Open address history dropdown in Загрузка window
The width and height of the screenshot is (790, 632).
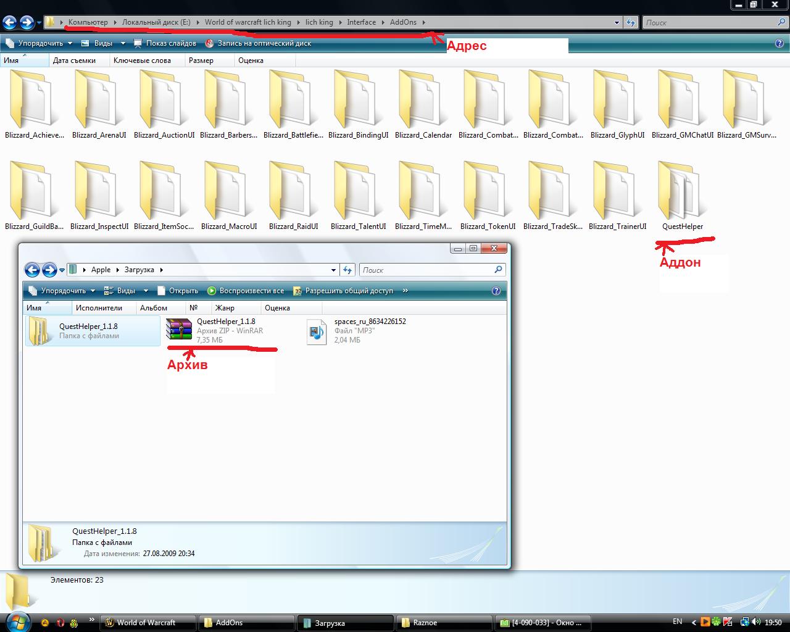coord(334,270)
